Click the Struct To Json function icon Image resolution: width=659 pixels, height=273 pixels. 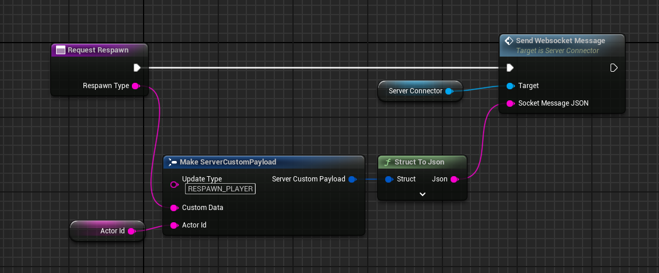pyautogui.click(x=388, y=162)
